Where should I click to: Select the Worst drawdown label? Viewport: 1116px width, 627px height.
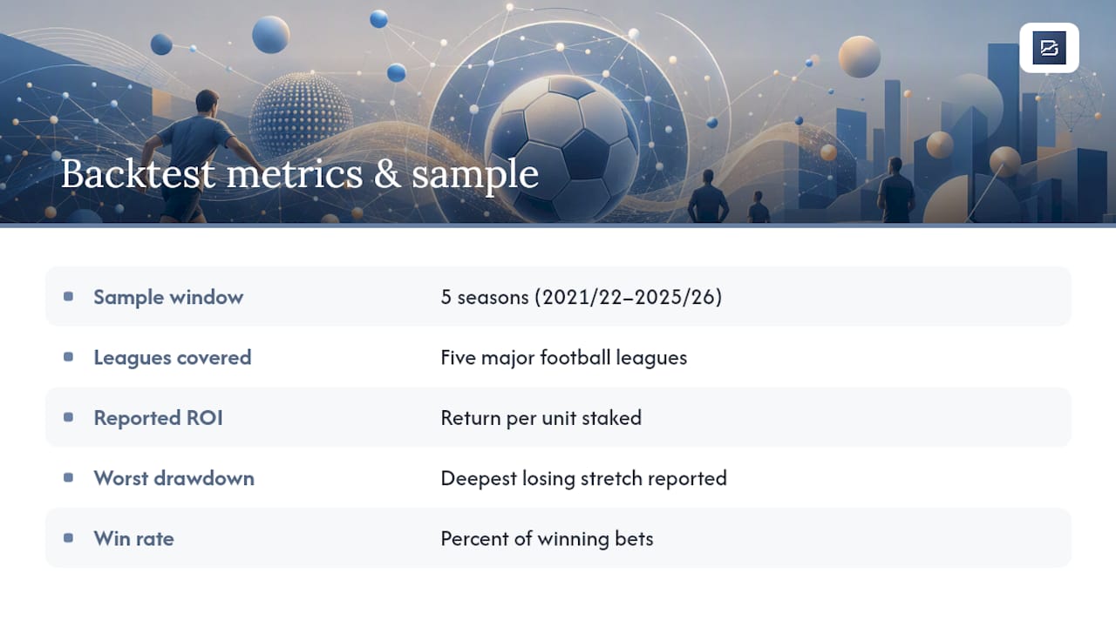pyautogui.click(x=174, y=478)
